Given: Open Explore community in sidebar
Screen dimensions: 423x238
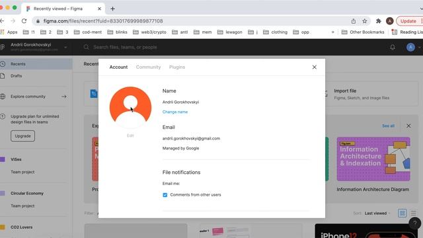Looking at the screenshot, I should [x=28, y=97].
